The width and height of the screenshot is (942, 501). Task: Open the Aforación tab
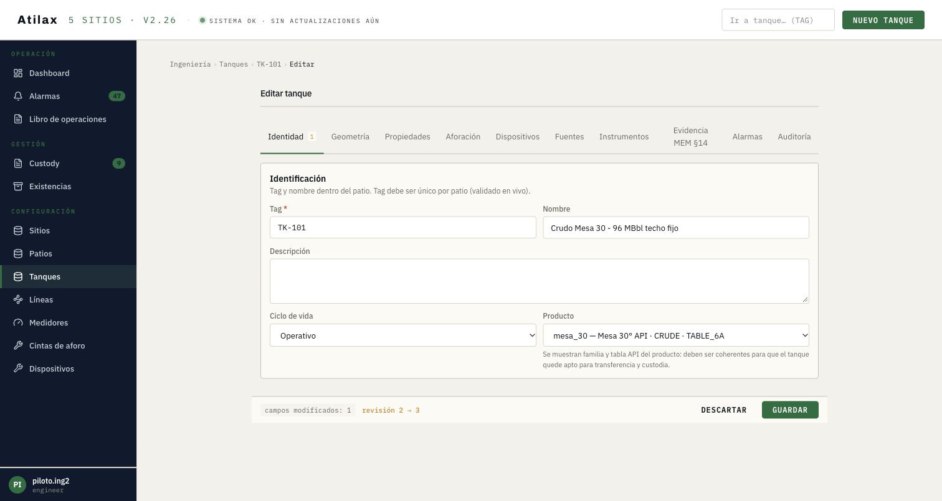[x=463, y=137]
